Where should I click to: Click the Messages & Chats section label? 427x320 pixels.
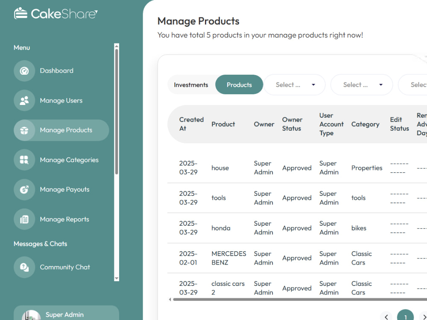click(40, 244)
